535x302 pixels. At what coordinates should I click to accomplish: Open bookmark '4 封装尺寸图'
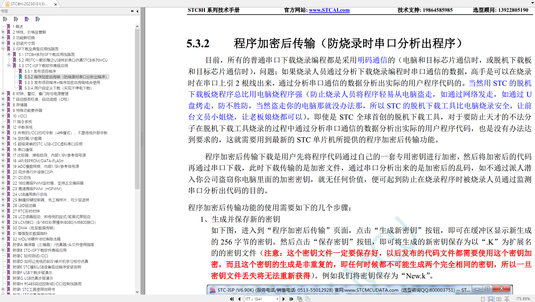(x=24, y=43)
